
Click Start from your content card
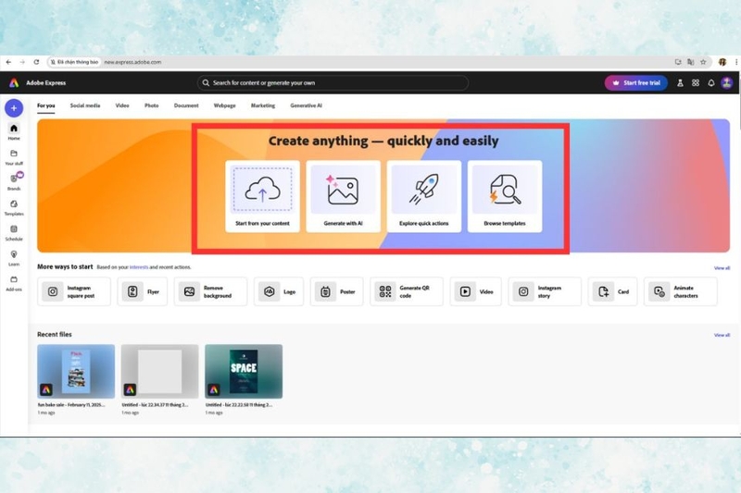(x=262, y=196)
